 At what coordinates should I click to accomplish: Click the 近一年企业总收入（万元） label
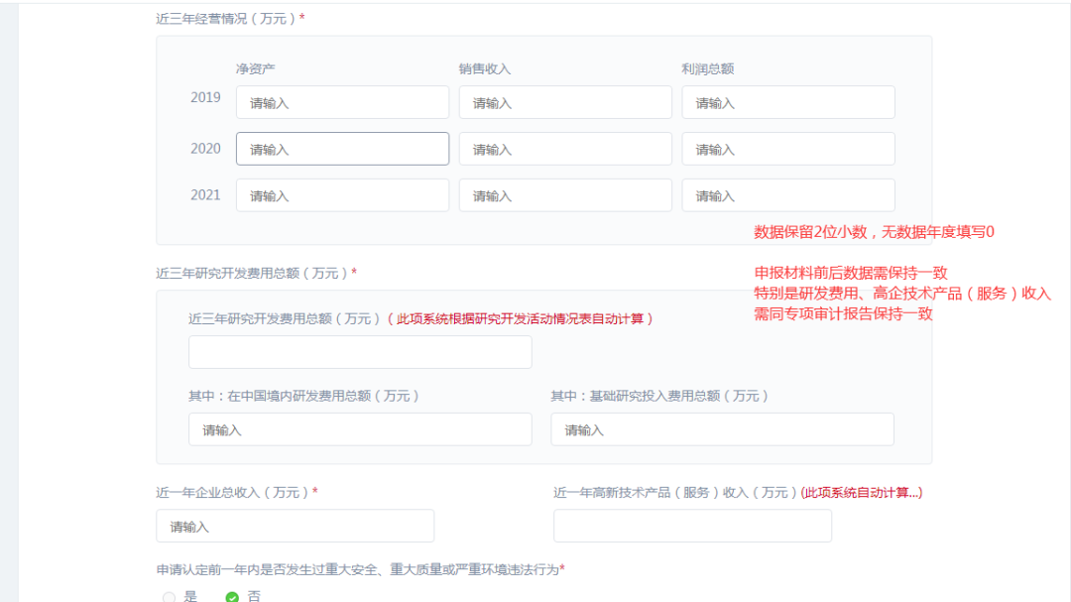pyautogui.click(x=233, y=493)
